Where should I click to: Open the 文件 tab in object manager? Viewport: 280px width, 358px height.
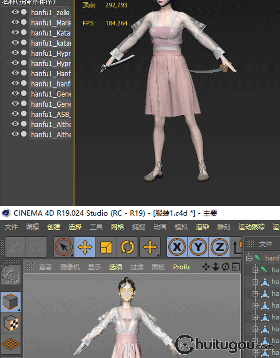265,244
